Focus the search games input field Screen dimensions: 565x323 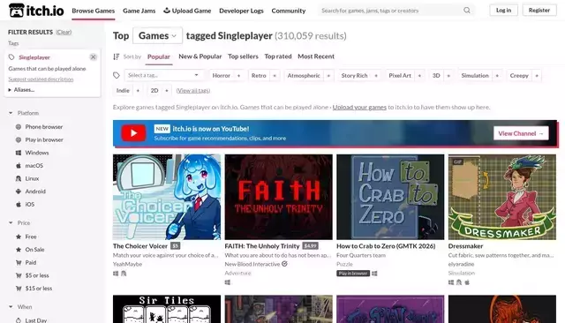click(x=391, y=11)
